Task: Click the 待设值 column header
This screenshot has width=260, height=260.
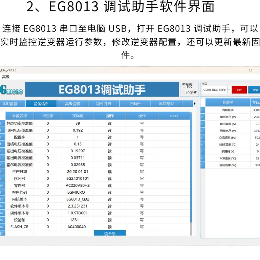Action: pos(48,116)
